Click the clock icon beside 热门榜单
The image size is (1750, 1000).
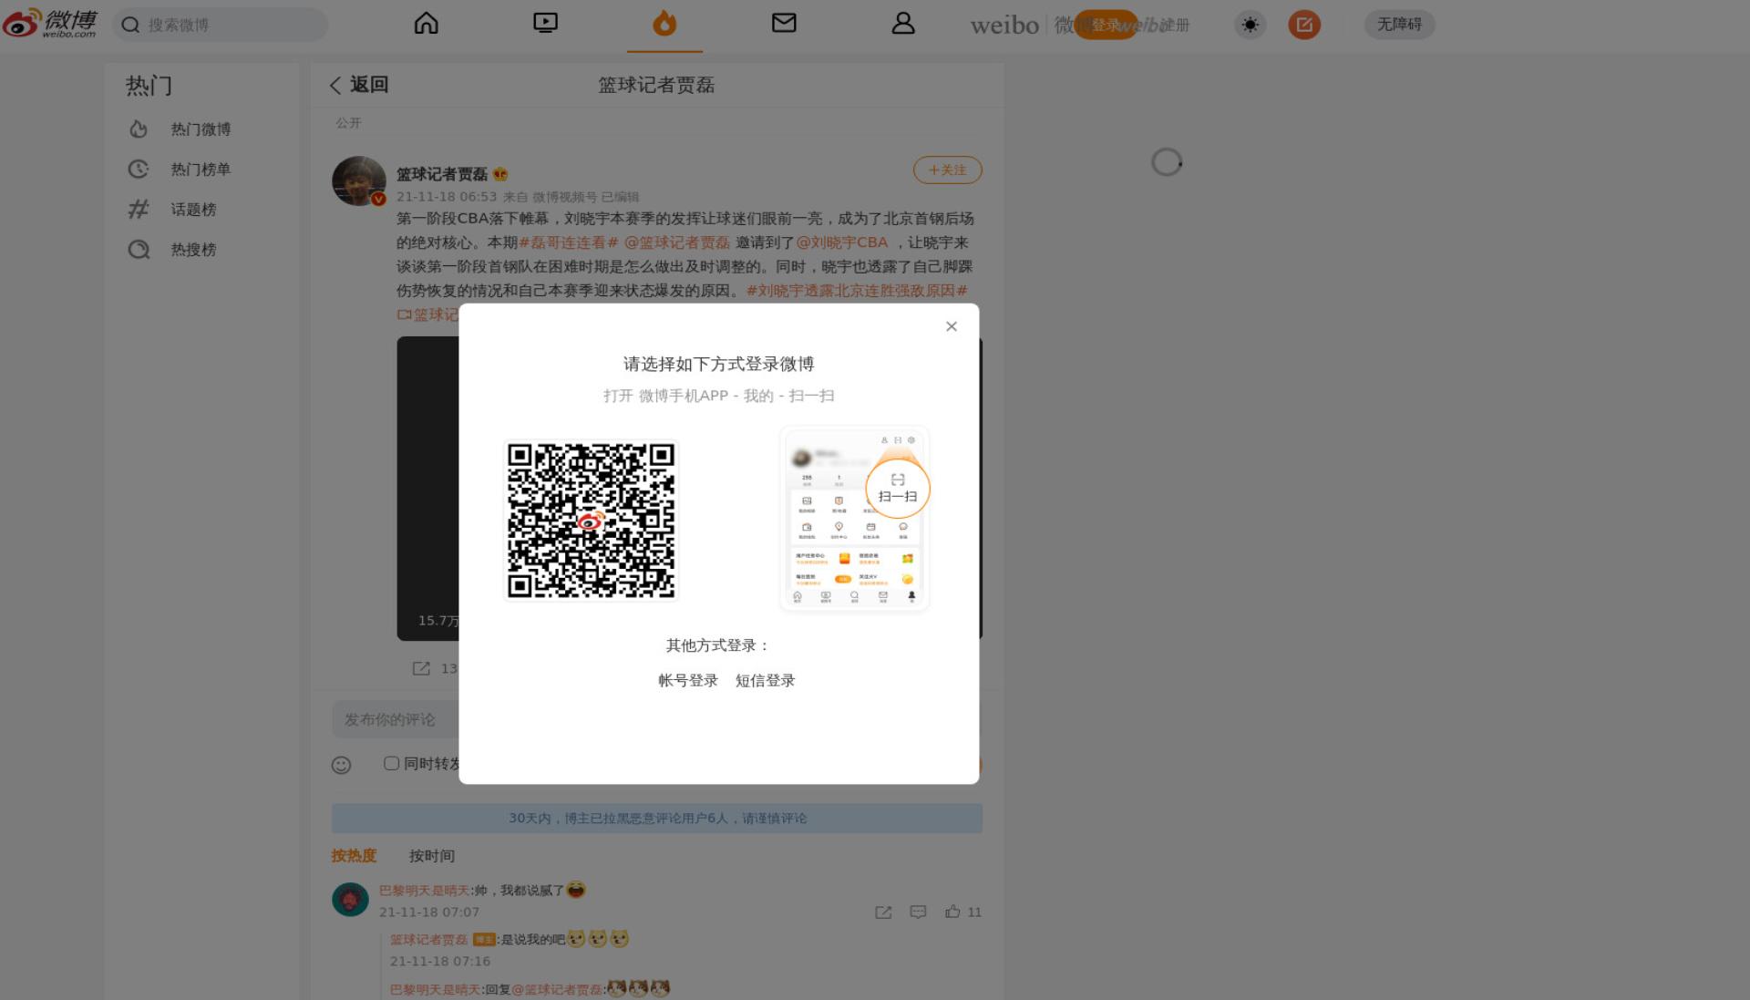[x=139, y=170]
